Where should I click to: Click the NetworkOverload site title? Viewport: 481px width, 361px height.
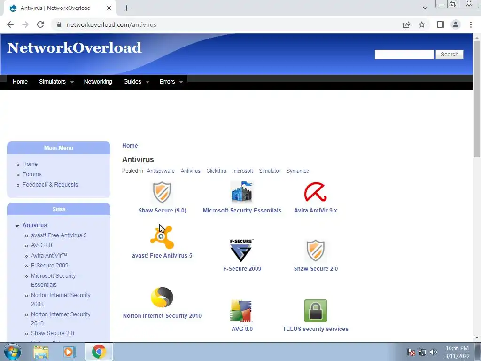pos(74,47)
